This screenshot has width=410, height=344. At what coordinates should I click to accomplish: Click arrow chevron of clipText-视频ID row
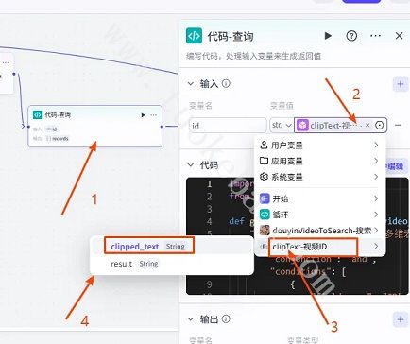pyautogui.click(x=376, y=246)
